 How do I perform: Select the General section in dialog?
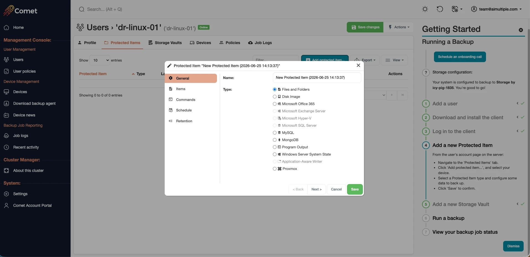191,78
